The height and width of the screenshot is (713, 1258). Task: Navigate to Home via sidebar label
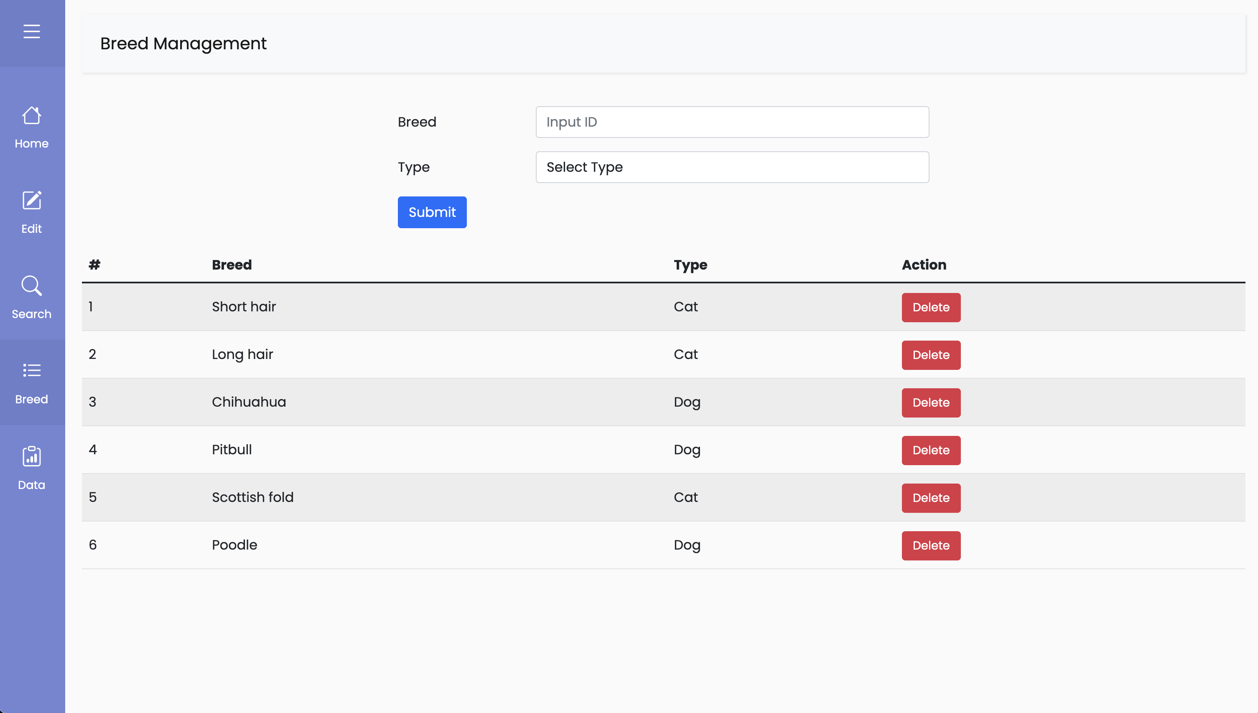pyautogui.click(x=31, y=143)
